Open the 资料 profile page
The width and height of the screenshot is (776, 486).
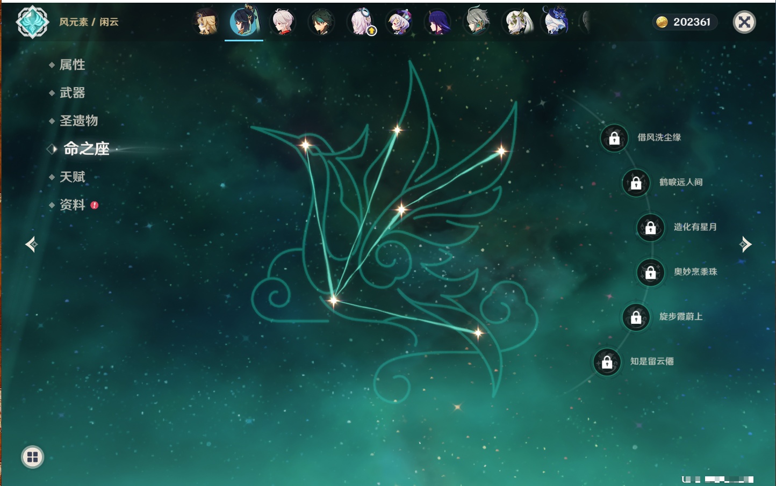[x=73, y=205]
